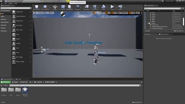Open the File menu
The height and width of the screenshot is (104, 185).
(2, 3)
